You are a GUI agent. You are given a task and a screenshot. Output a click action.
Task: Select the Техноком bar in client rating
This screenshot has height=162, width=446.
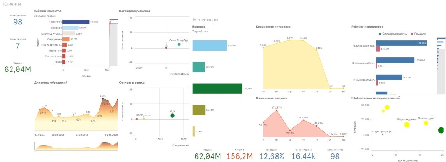(71, 28)
